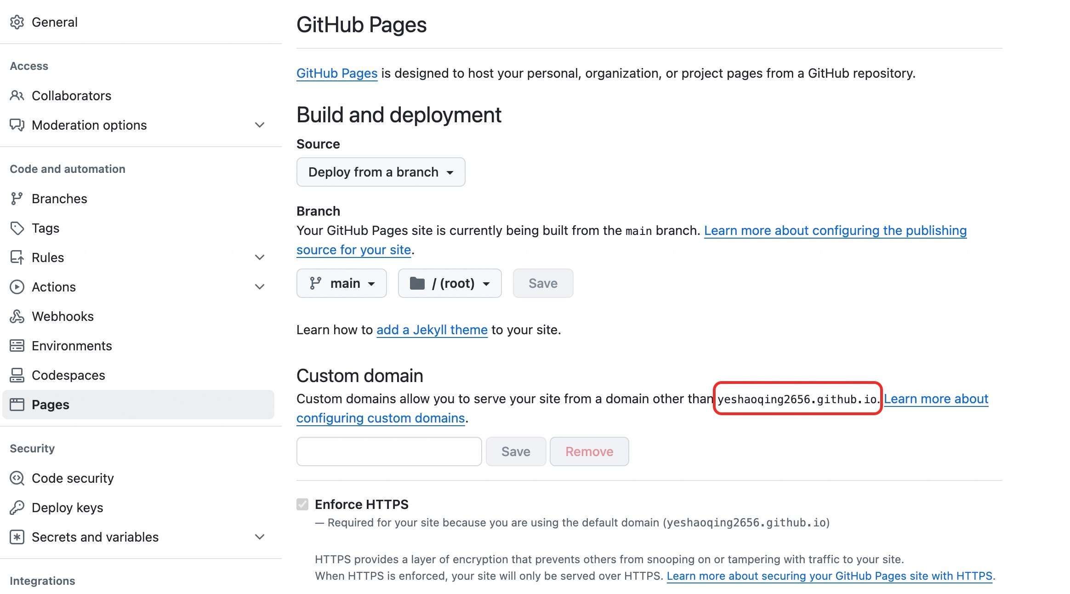Click the custom domain text field
This screenshot has width=1070, height=594.
(389, 451)
